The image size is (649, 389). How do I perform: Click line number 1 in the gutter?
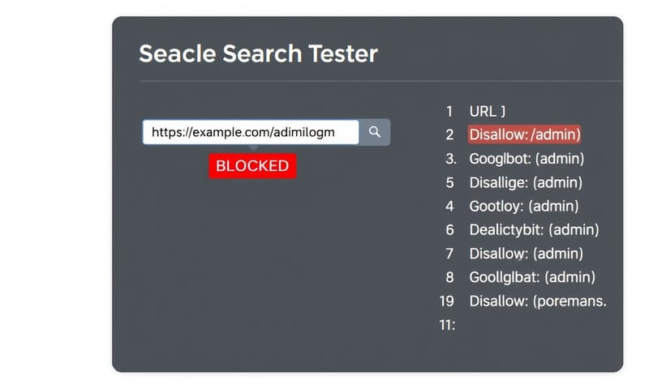click(x=449, y=112)
